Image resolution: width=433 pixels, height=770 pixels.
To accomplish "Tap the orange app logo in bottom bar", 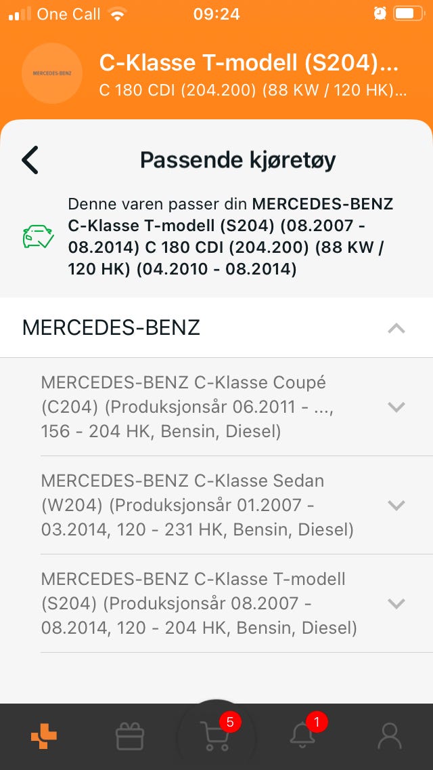I will [43, 735].
